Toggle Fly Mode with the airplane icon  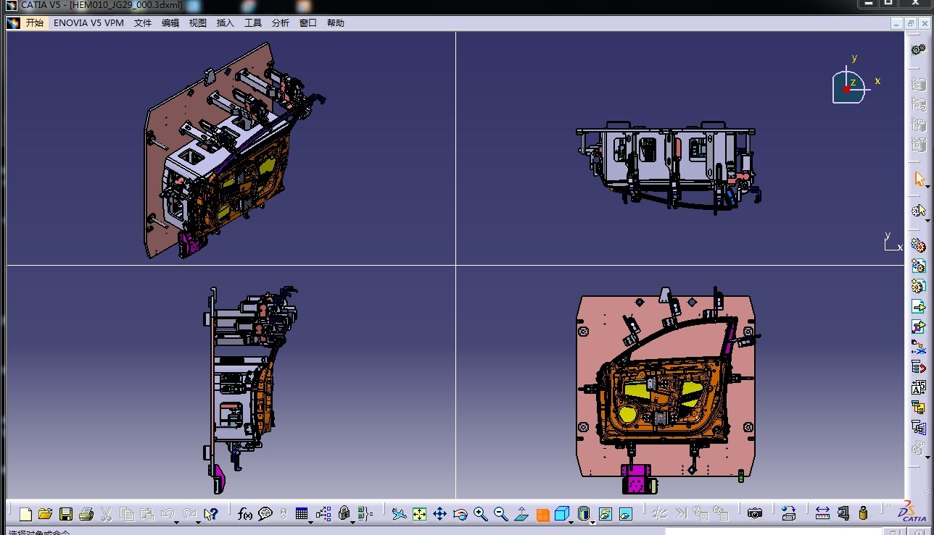coord(399,514)
